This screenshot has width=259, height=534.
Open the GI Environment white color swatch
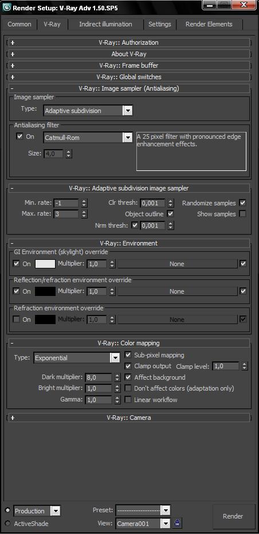click(x=45, y=264)
